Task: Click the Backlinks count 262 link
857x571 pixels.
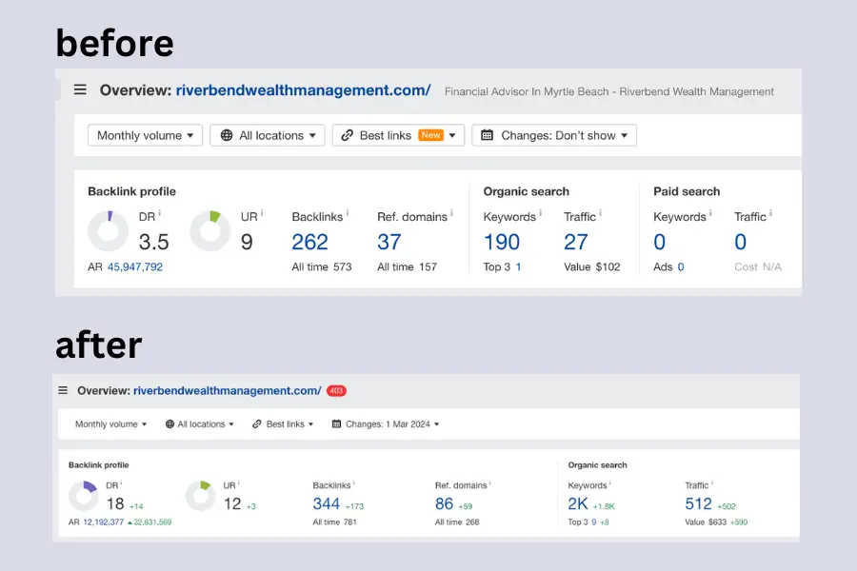Action: [310, 242]
